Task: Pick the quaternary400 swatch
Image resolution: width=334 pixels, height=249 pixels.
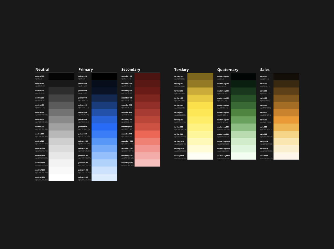Action: pyautogui.click(x=243, y=98)
